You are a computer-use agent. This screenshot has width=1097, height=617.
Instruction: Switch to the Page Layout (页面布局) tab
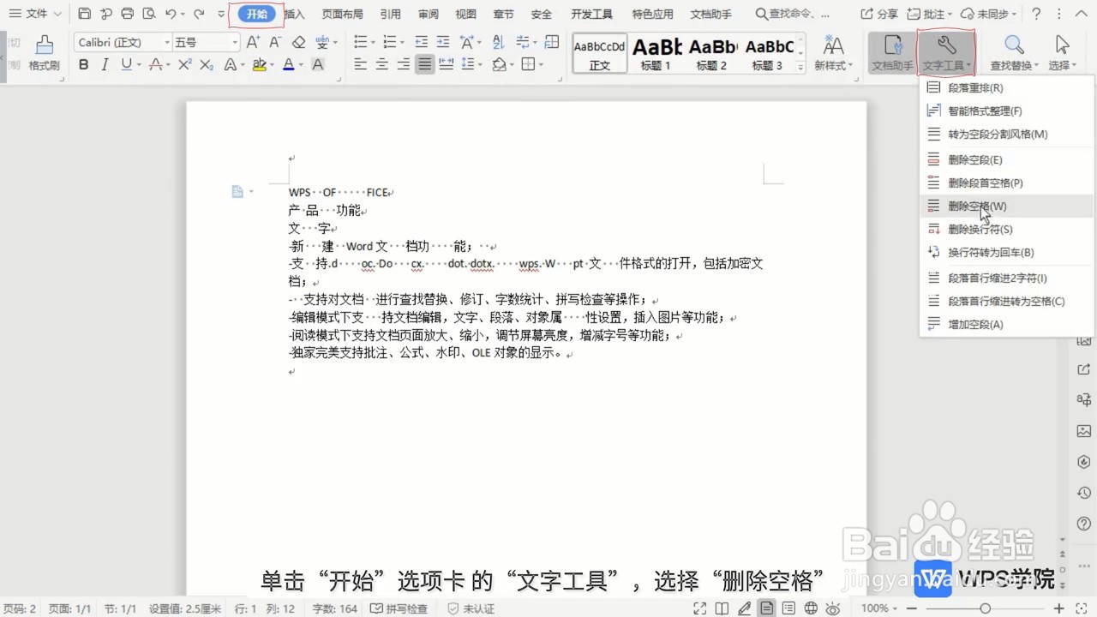[x=342, y=14]
